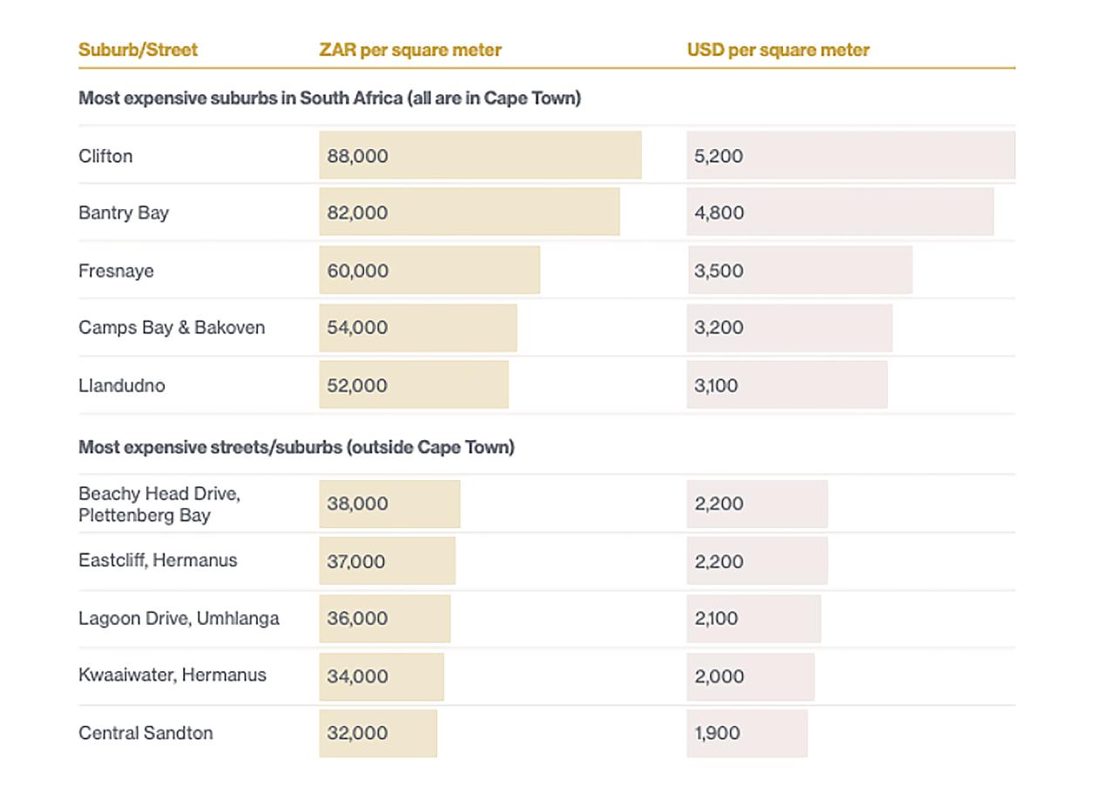Click Central Sandton's 1,900 USD bar

[747, 733]
